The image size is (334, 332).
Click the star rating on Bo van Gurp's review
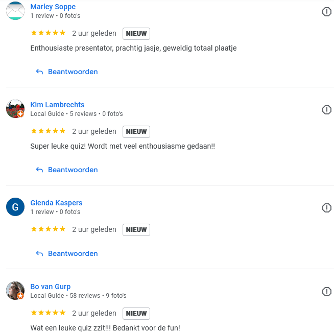pos(48,313)
